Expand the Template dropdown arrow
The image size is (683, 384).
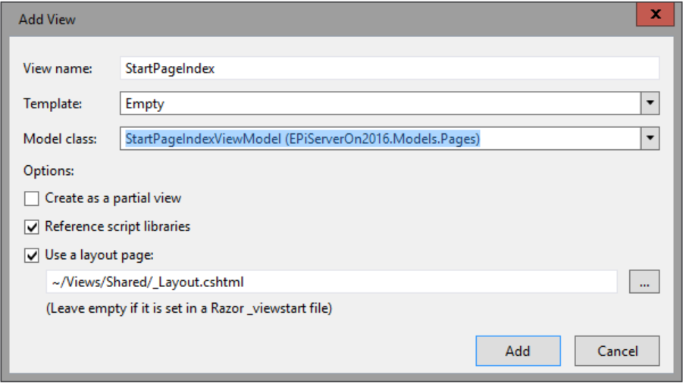tap(650, 103)
